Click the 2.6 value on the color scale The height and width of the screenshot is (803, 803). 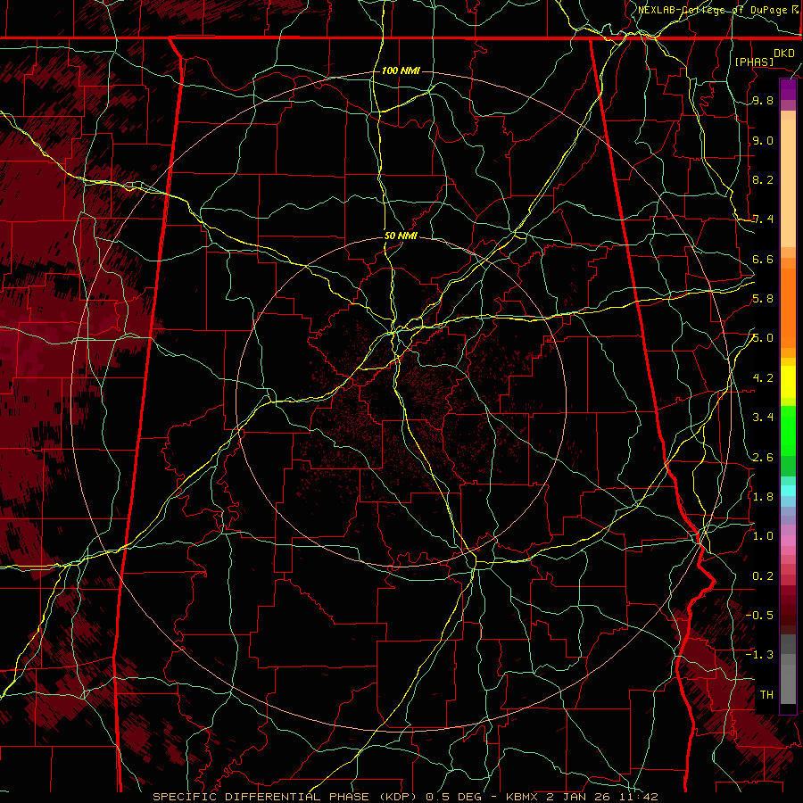point(763,457)
